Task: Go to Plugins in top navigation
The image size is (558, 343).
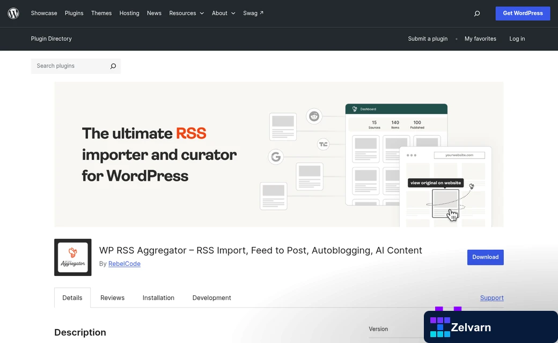Action: [74, 13]
